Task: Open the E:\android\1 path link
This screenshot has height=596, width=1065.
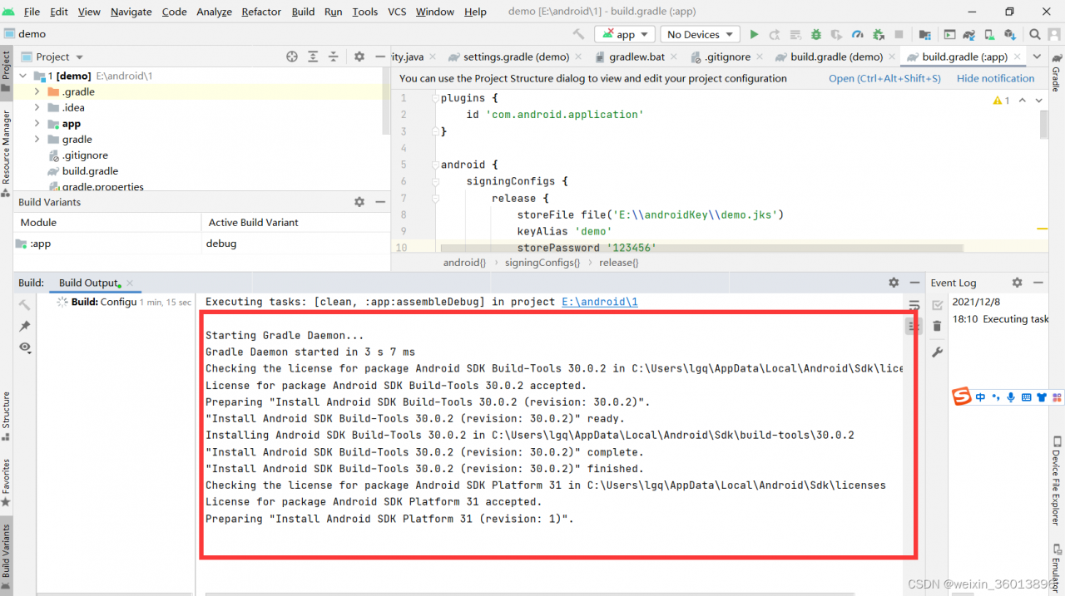Action: [600, 302]
